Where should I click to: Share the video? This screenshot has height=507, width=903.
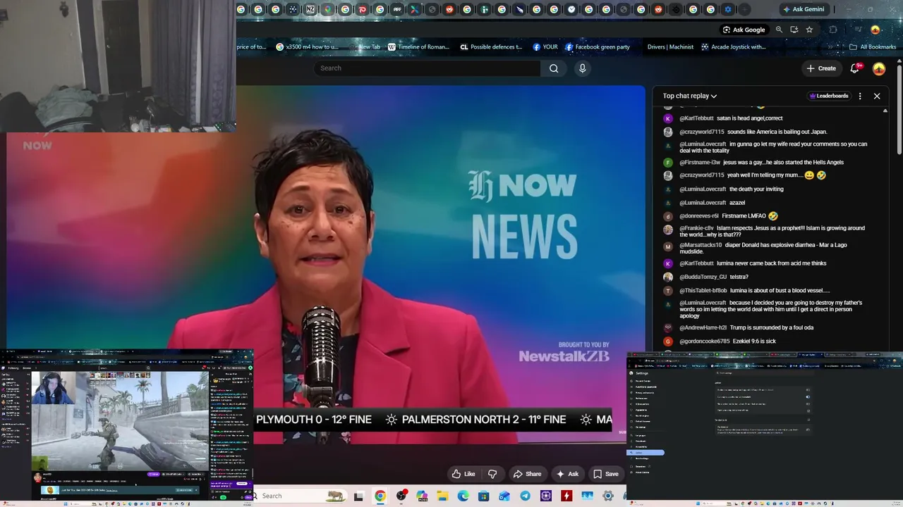tap(527, 474)
